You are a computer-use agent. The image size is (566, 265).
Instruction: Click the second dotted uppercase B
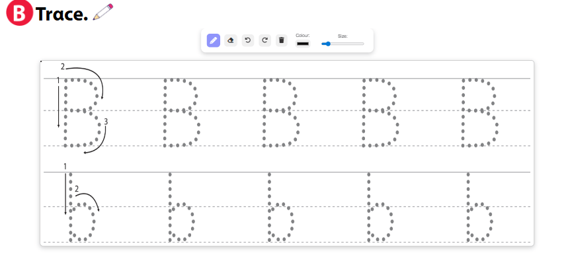click(x=181, y=112)
